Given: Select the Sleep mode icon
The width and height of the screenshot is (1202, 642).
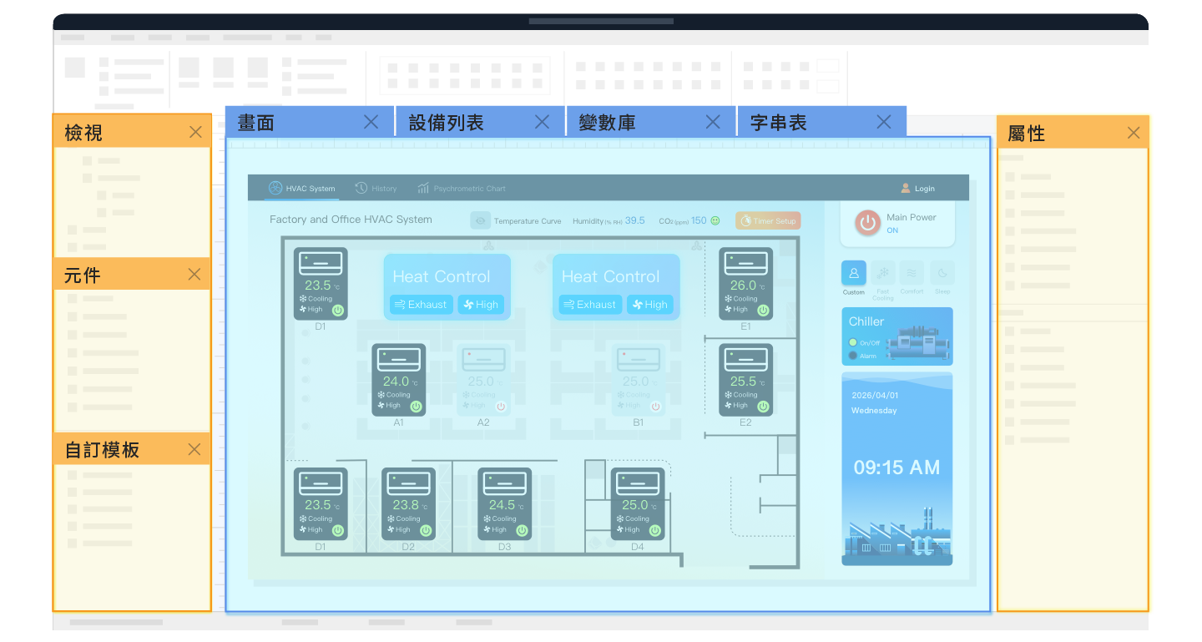Looking at the screenshot, I should 942,273.
